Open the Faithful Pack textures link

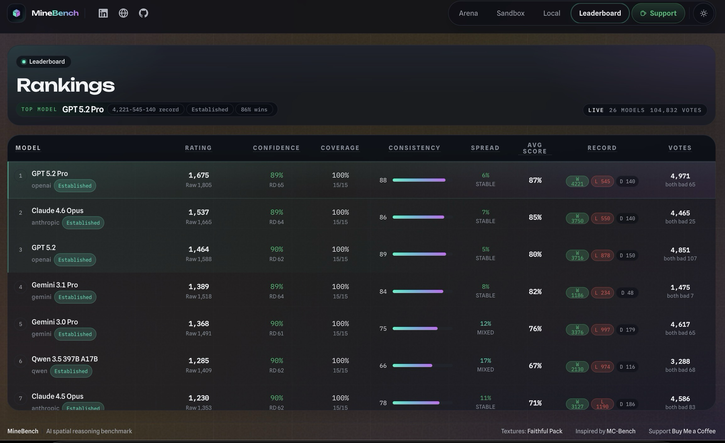point(545,431)
